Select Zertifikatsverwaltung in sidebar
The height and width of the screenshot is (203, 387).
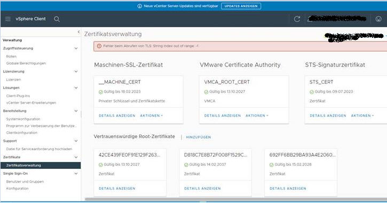pyautogui.click(x=41, y=165)
